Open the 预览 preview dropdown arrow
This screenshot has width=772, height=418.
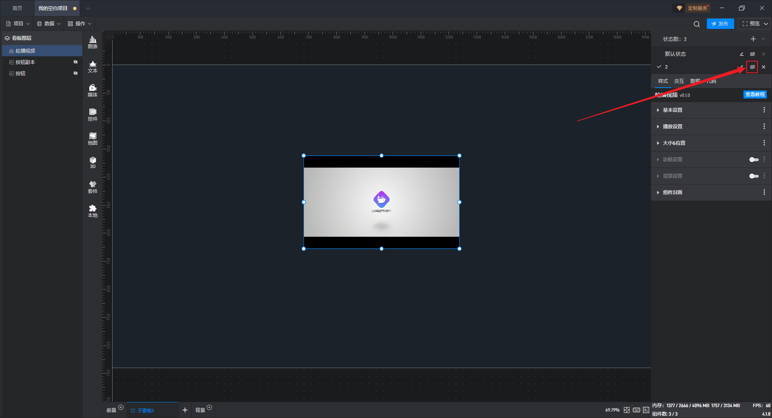click(x=766, y=24)
